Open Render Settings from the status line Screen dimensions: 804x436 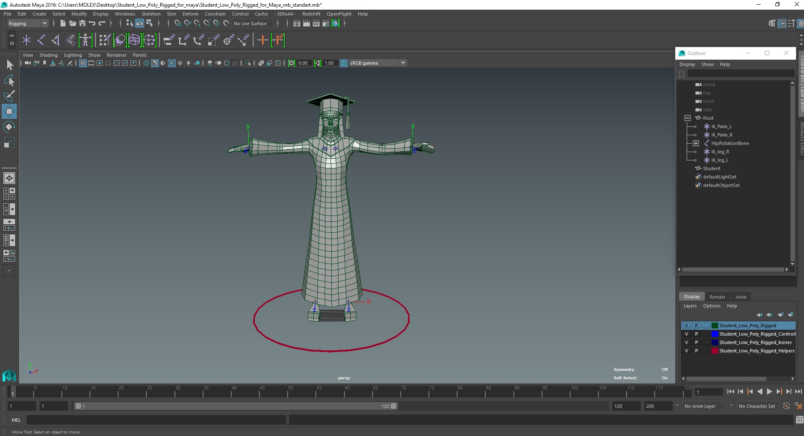(326, 24)
